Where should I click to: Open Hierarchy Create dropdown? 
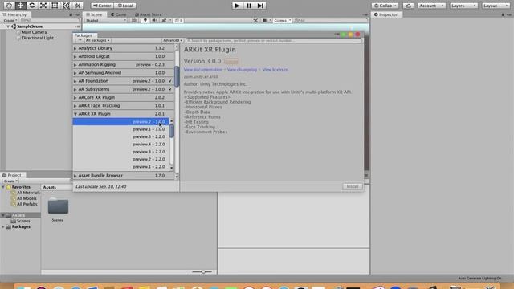coord(10,20)
